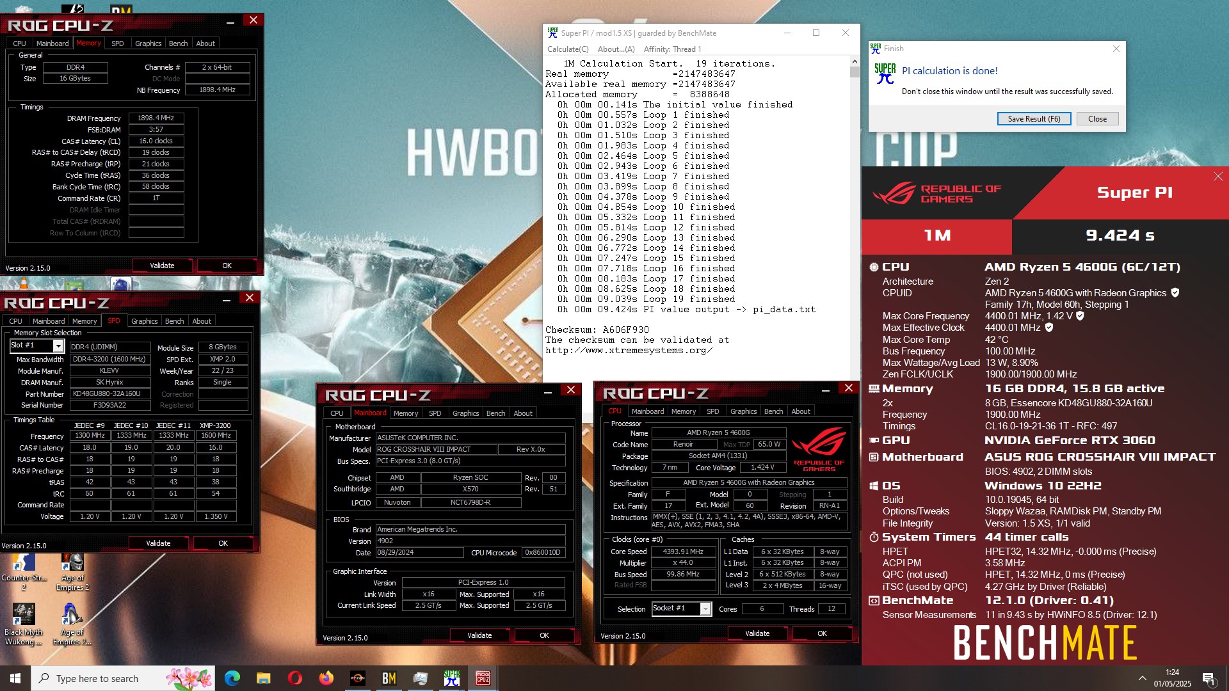
Task: Click Validate in CPU tab CPU-Z window
Action: [757, 633]
